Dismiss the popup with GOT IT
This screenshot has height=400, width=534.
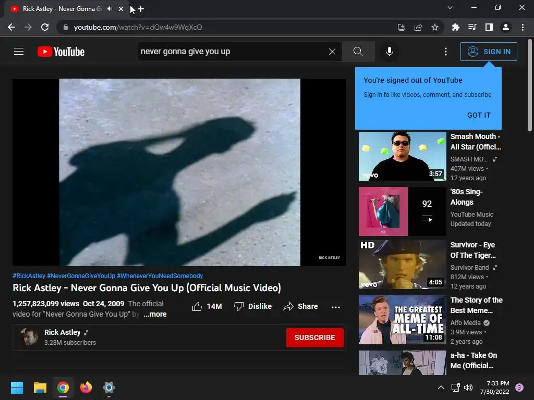click(479, 115)
